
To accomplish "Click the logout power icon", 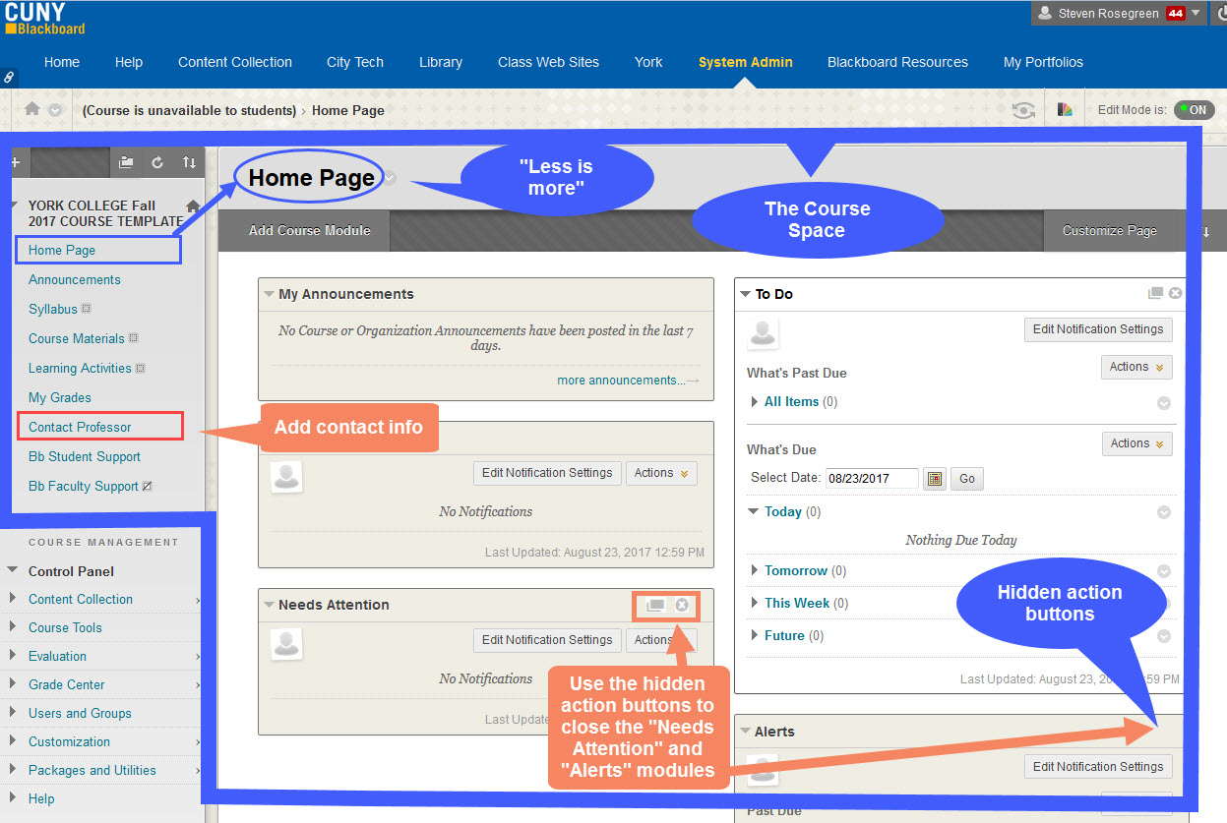I will (x=1219, y=14).
